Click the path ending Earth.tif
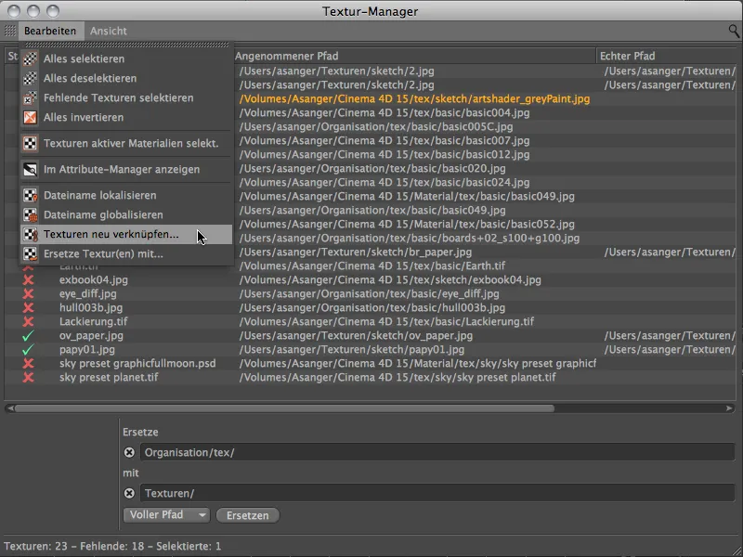743x557 pixels. click(372, 266)
